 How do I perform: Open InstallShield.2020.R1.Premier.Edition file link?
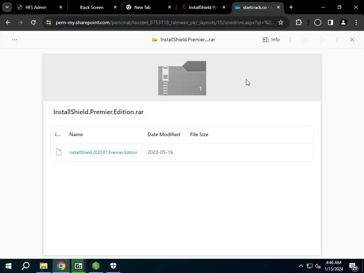coord(103,152)
